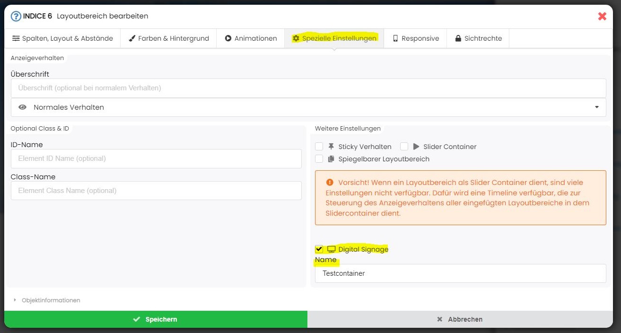Screen dimensions: 621x333
Task: Open the Normales Verhalten dropdown
Action: (308, 107)
